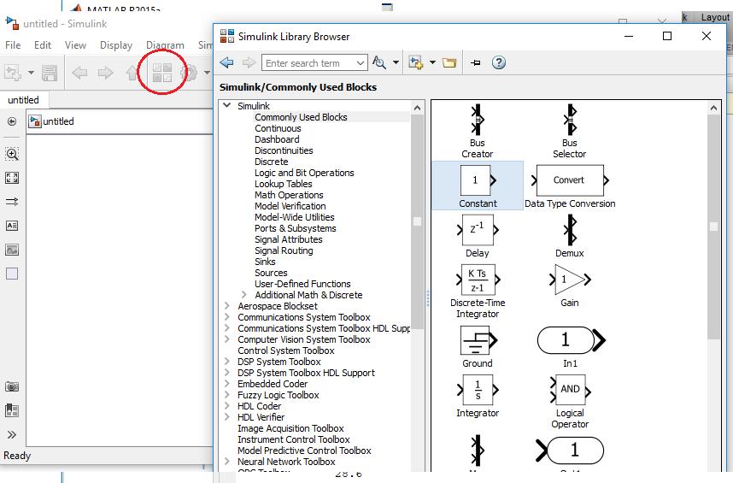Collapse the Simulink tree node
The image size is (733, 483).
227,106
